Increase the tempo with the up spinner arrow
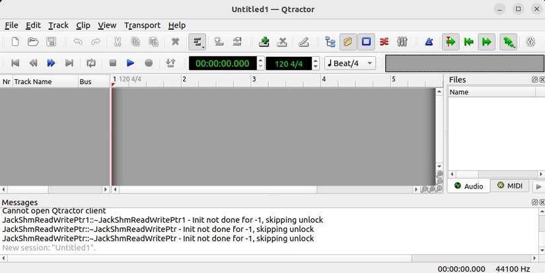 pyautogui.click(x=316, y=59)
